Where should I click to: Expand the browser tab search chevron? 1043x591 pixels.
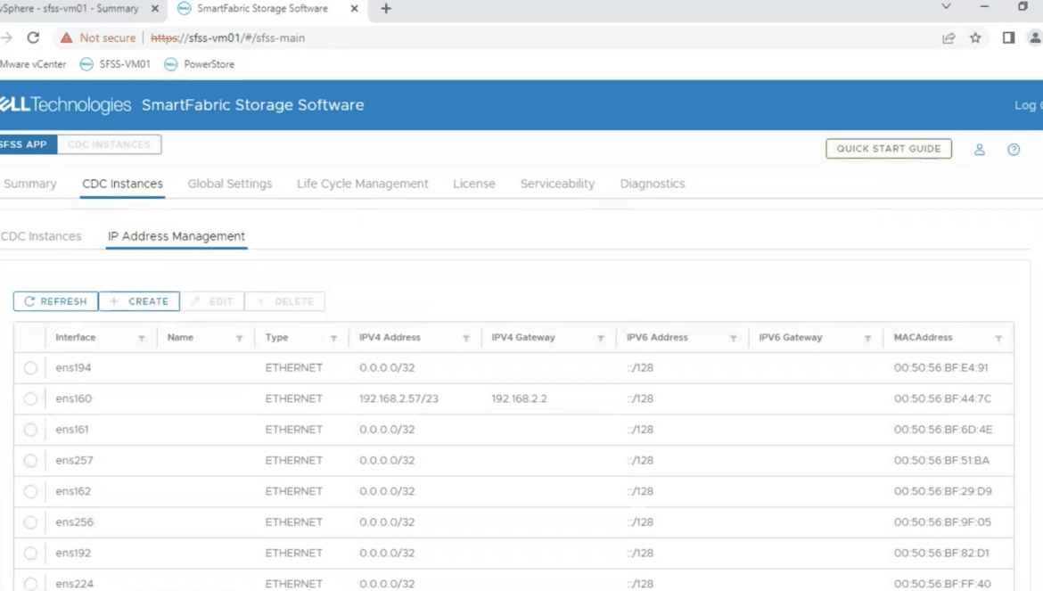tap(946, 6)
